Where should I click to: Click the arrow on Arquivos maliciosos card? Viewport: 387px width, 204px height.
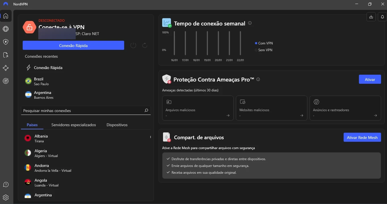[228, 115]
